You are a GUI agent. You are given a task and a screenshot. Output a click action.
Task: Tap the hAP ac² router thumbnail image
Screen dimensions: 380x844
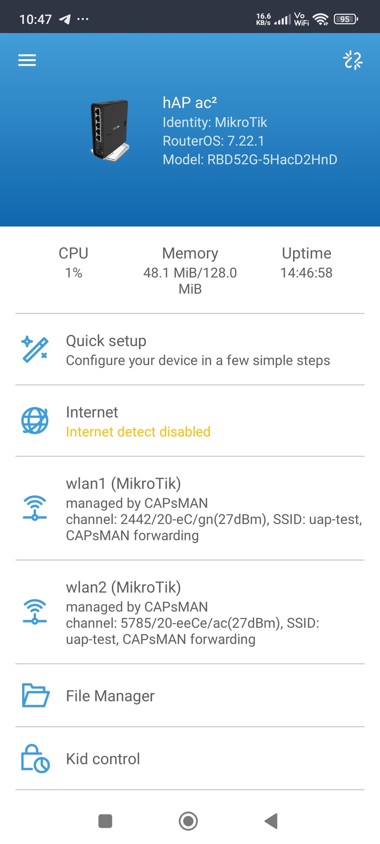pos(110,131)
